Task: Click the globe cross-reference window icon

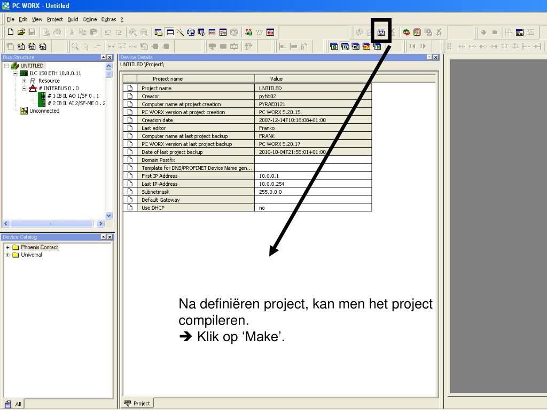Action: pyautogui.click(x=191, y=32)
